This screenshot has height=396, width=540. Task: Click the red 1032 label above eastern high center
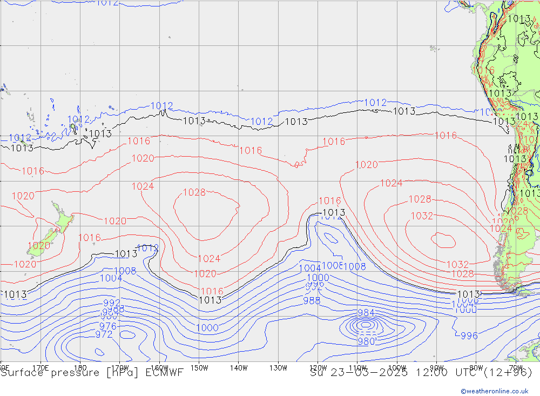click(x=422, y=216)
